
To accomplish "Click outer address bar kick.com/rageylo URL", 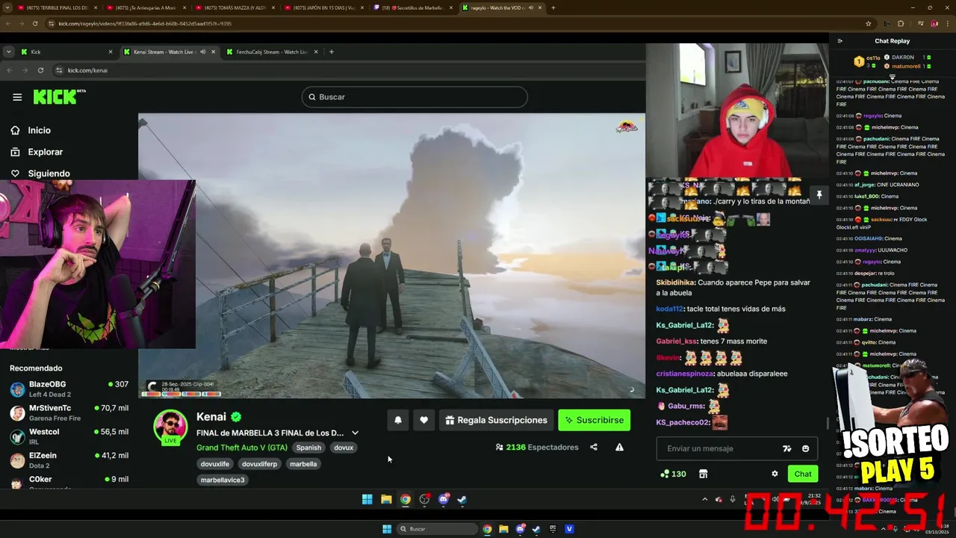I will click(x=145, y=23).
